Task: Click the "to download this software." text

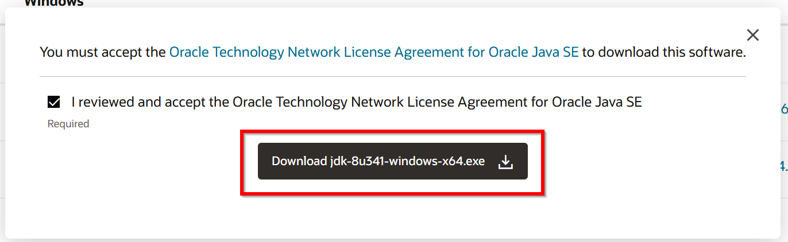Action: [x=664, y=53]
